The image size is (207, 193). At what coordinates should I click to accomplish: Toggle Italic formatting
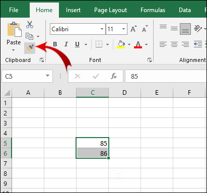66,44
